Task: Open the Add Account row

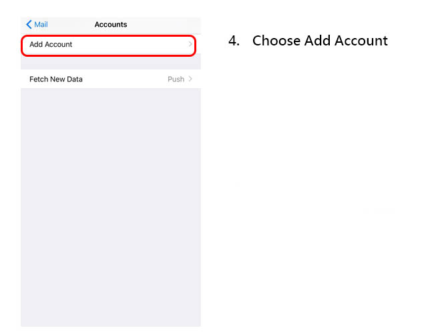Action: click(x=109, y=45)
